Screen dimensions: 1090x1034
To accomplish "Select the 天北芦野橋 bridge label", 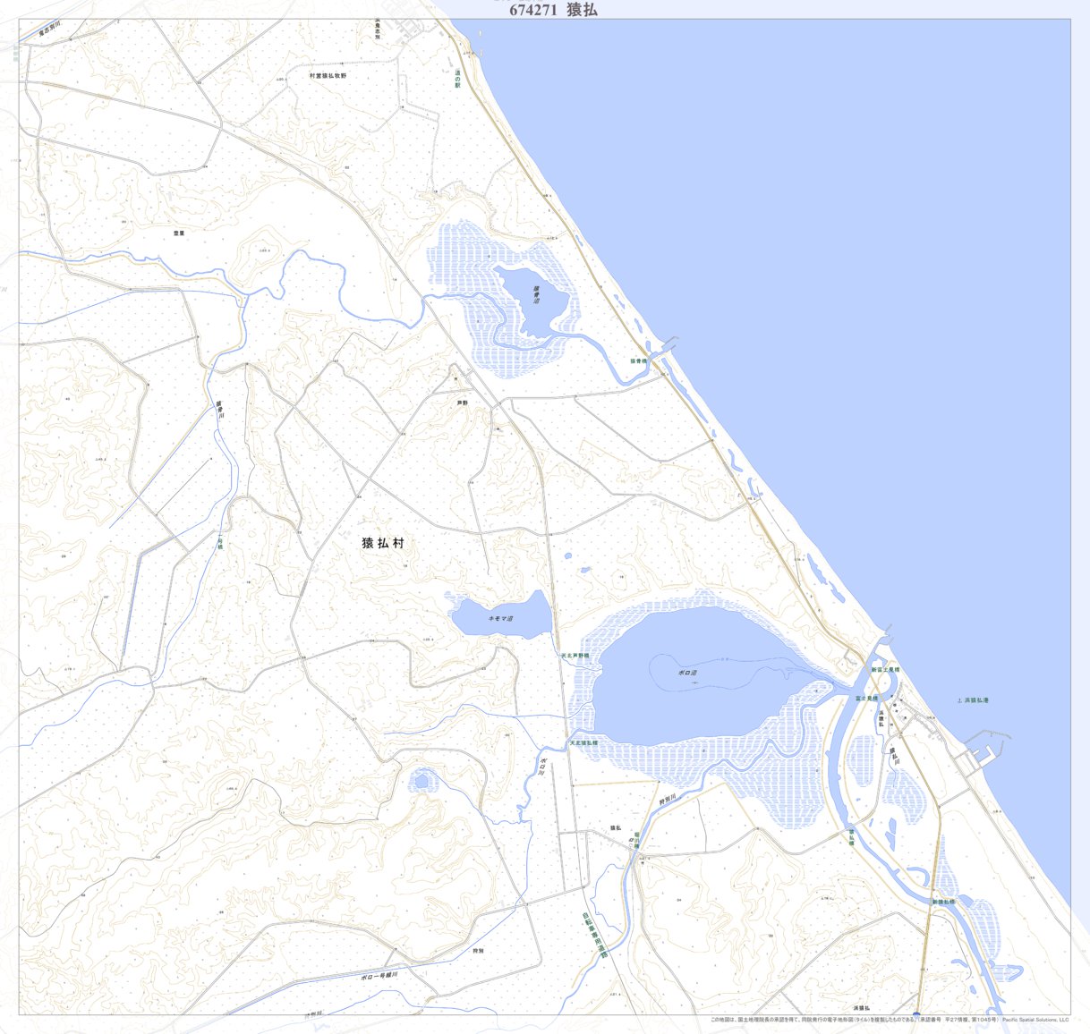I will point(575,656).
